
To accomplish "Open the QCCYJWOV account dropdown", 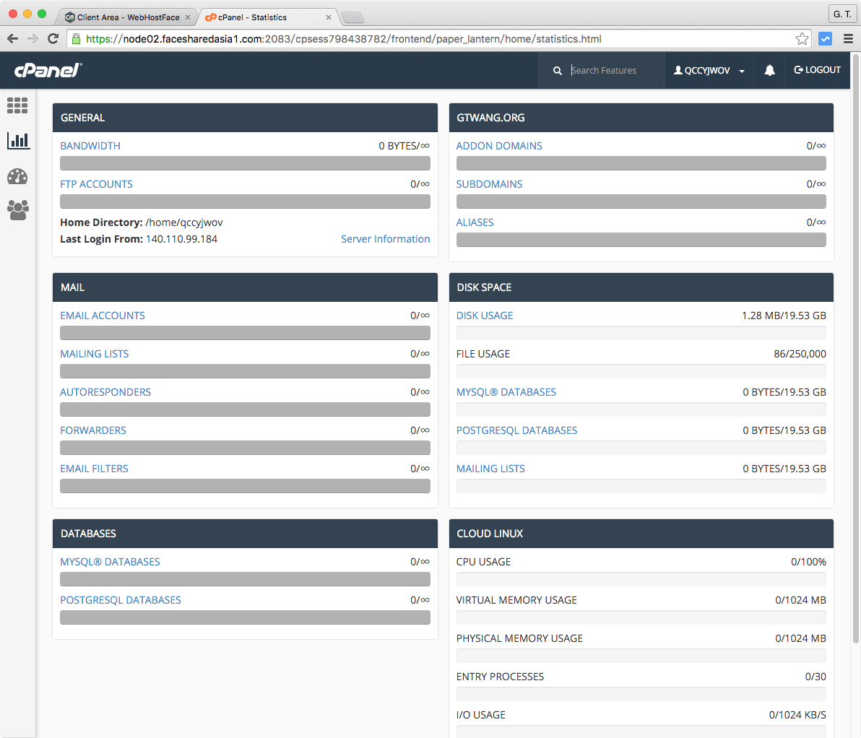I will coord(709,70).
